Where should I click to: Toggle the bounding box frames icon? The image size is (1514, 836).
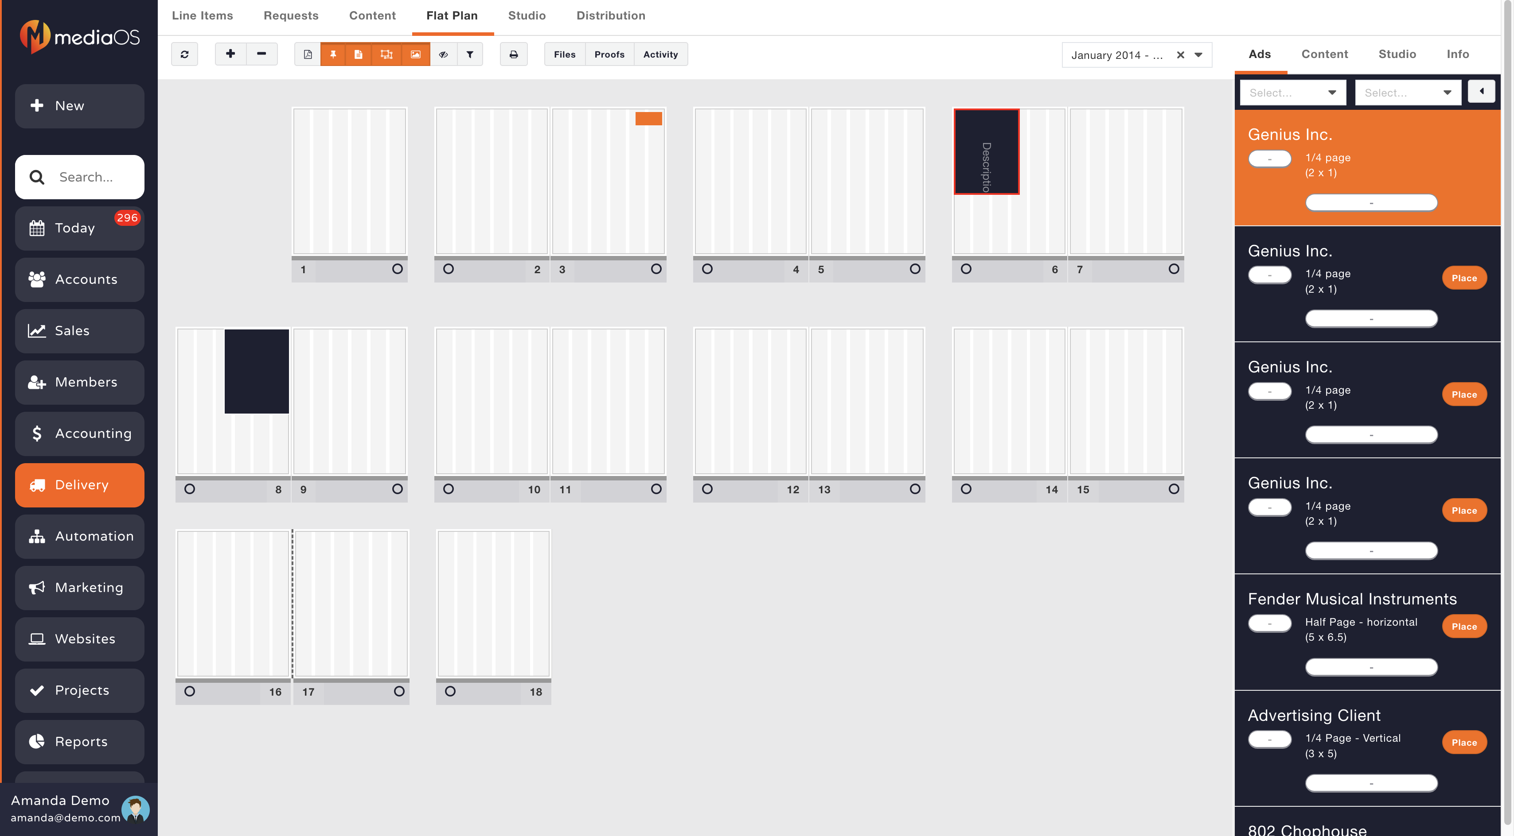coord(387,54)
